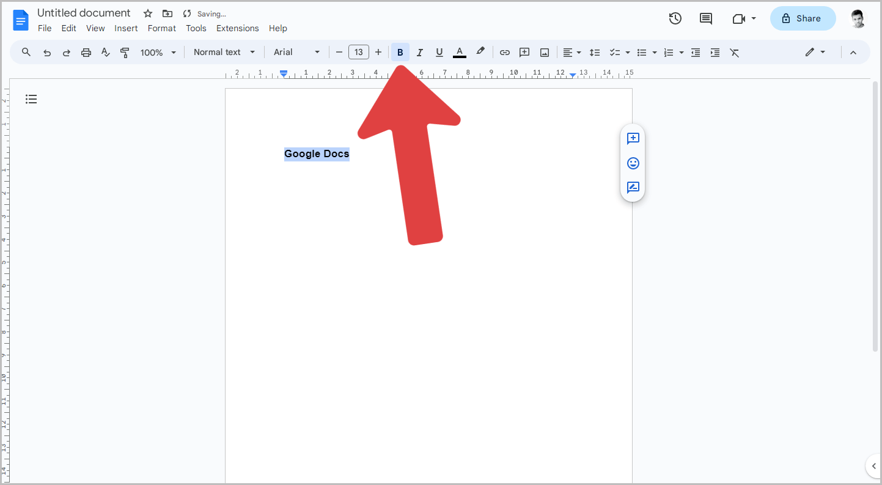This screenshot has height=485, width=882.
Task: Open the Edit menu
Action: (69, 28)
